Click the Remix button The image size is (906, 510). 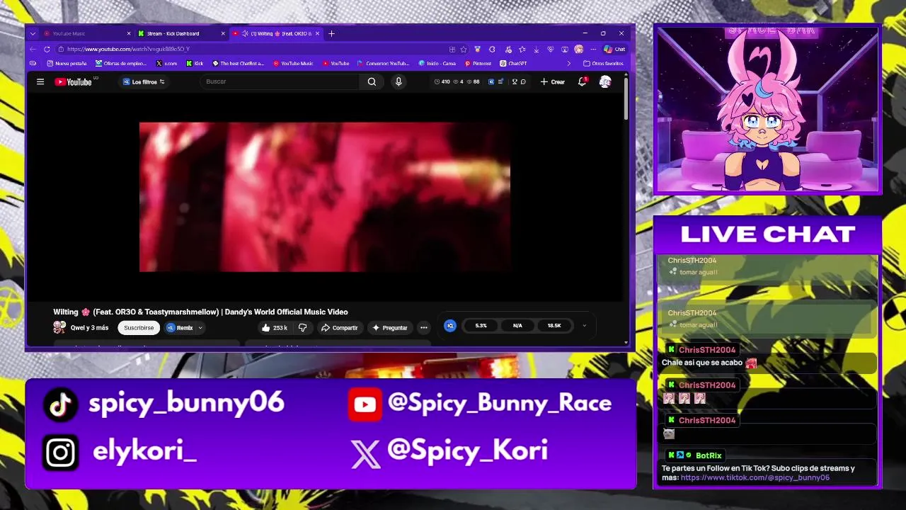click(180, 328)
